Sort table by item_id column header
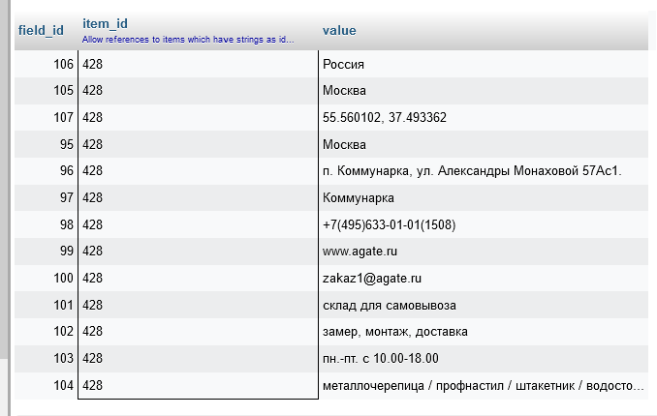Image resolution: width=657 pixels, height=416 pixels. click(105, 23)
